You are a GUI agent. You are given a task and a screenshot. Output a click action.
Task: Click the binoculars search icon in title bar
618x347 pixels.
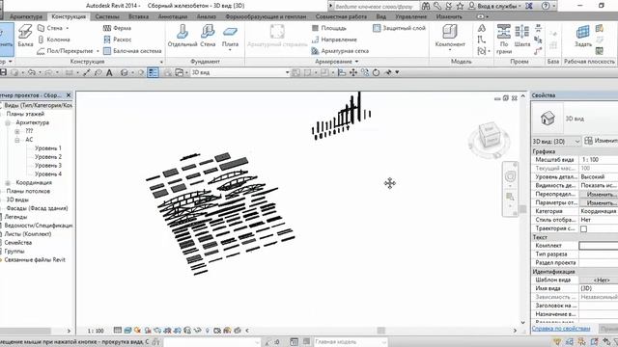click(x=425, y=6)
